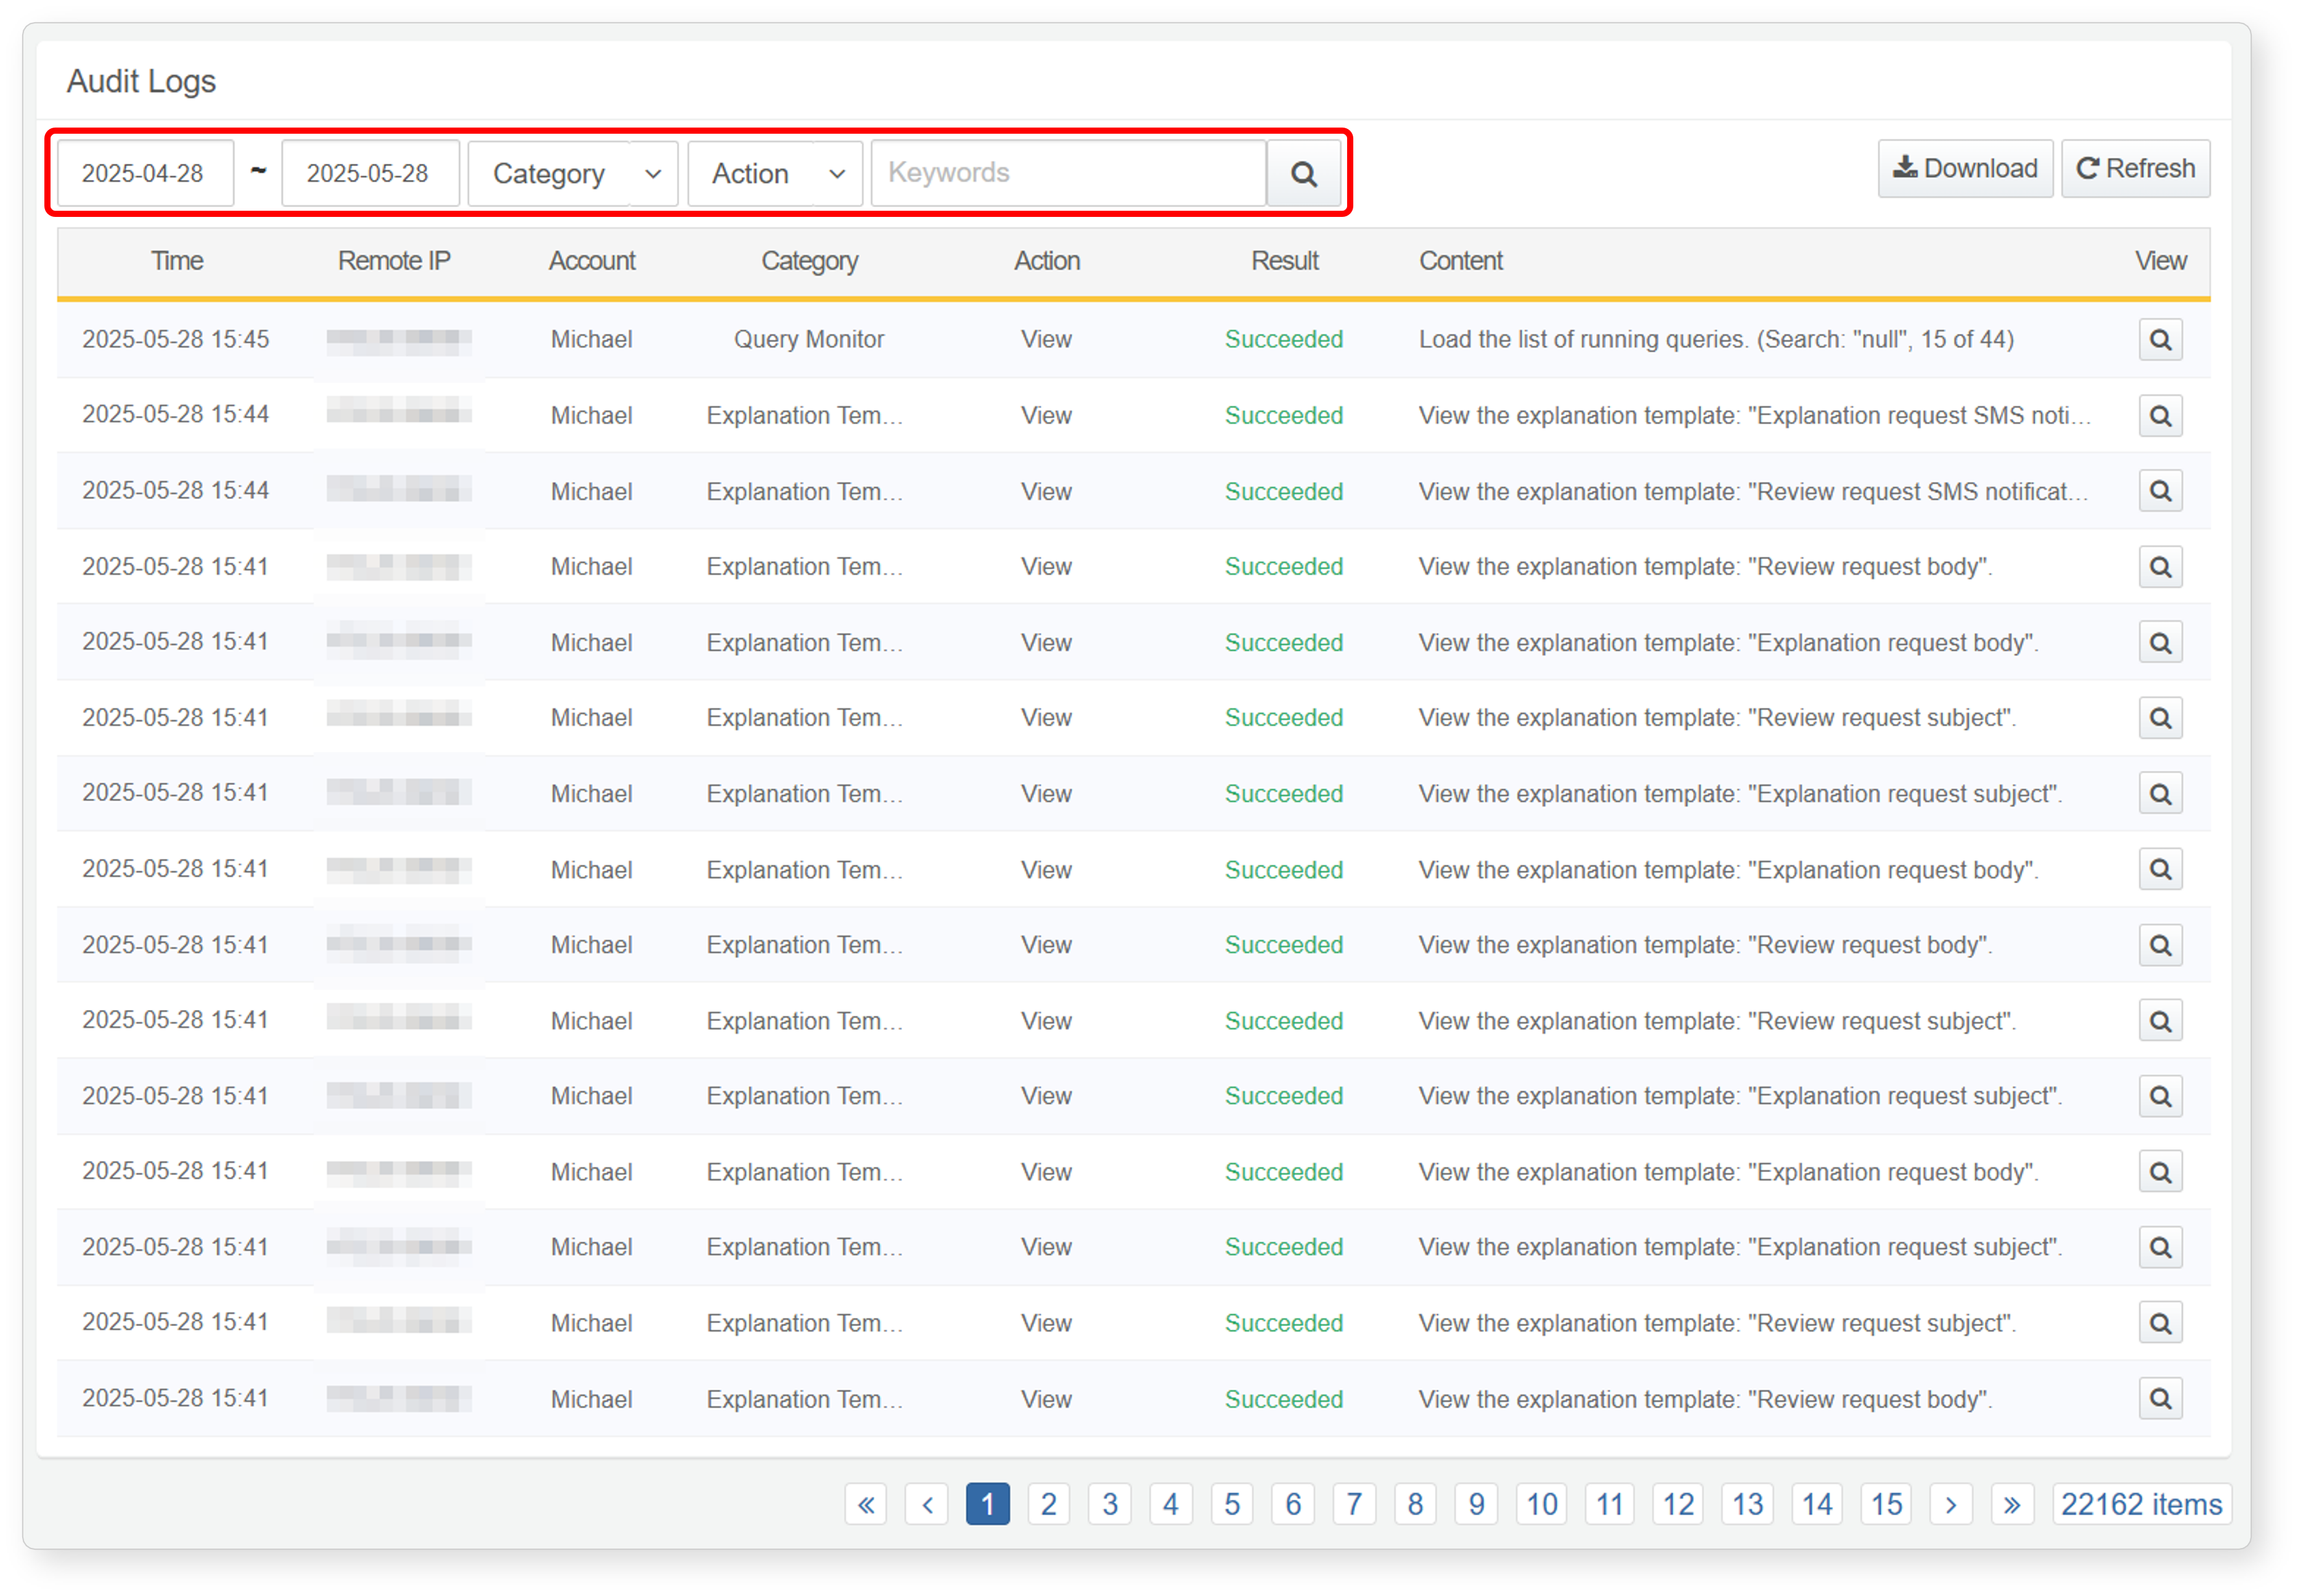Go to the previous page
This screenshot has width=2298, height=1596.
point(927,1504)
